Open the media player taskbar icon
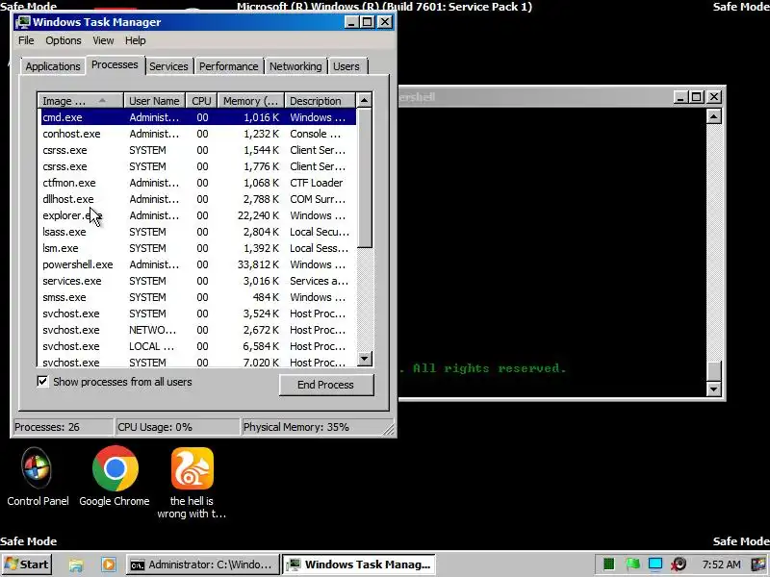The image size is (770, 577). [x=109, y=564]
